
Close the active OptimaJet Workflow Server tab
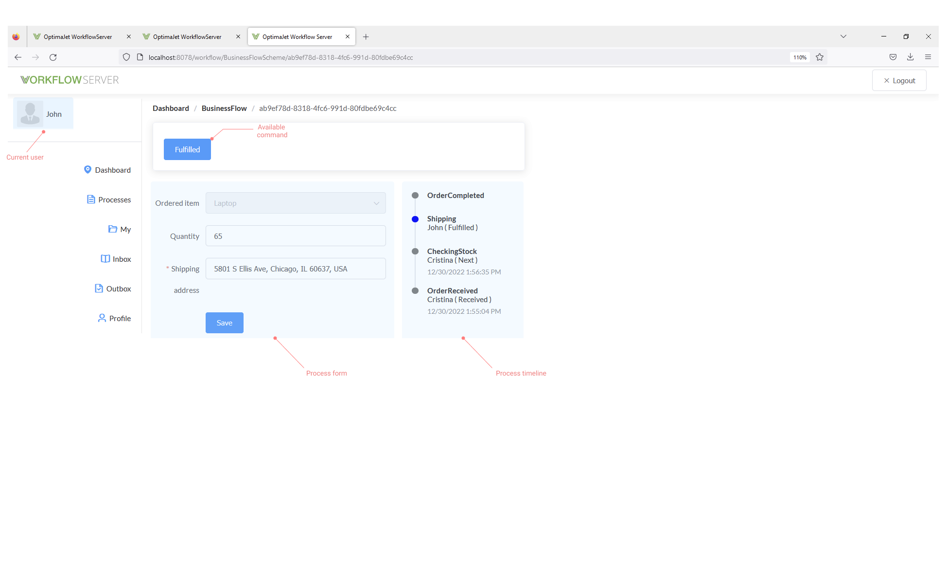[348, 37]
